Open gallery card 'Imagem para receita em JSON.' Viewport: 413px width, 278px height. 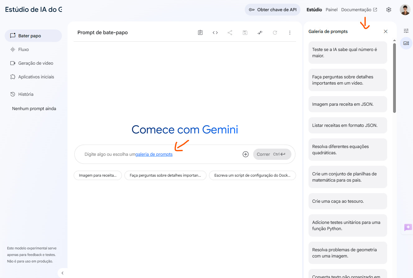click(348, 104)
